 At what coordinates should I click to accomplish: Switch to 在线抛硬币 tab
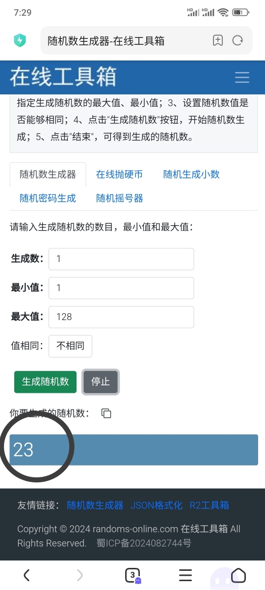click(119, 175)
